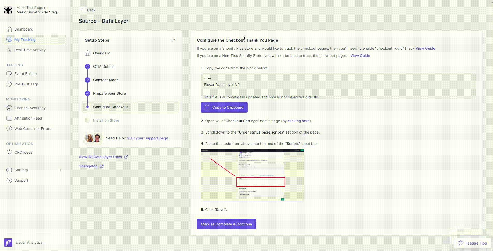Open Real-Time Activity page
Viewport: 493px width, 251px height.
tap(34, 50)
